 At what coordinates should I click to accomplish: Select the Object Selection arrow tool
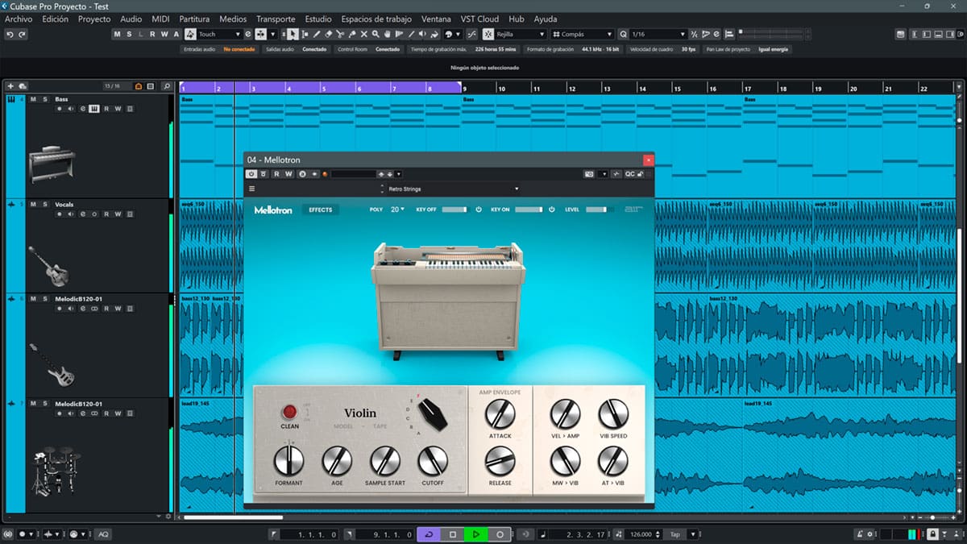coord(293,35)
